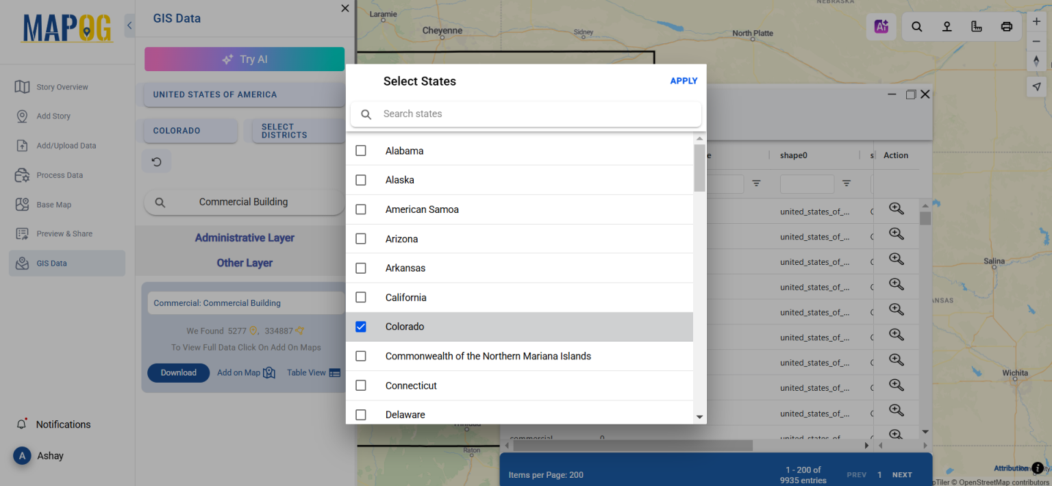Screen dimensions: 1052x486
Task: Expand the Administrative Layer section
Action: 245,238
